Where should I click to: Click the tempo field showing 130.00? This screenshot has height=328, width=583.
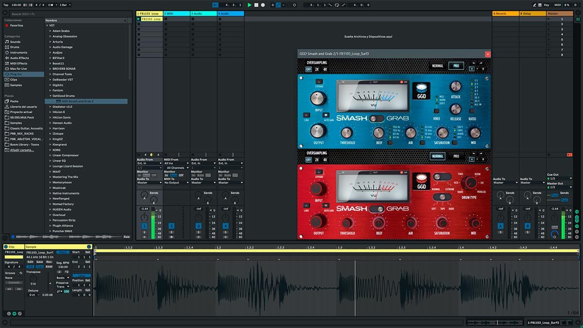pos(16,5)
